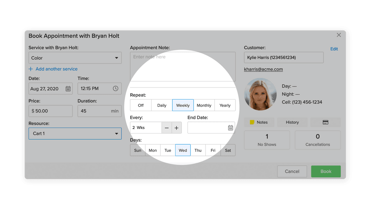Decrease repeat interval with minus stepper
Viewport: 368px width, 207px height.
click(x=167, y=128)
